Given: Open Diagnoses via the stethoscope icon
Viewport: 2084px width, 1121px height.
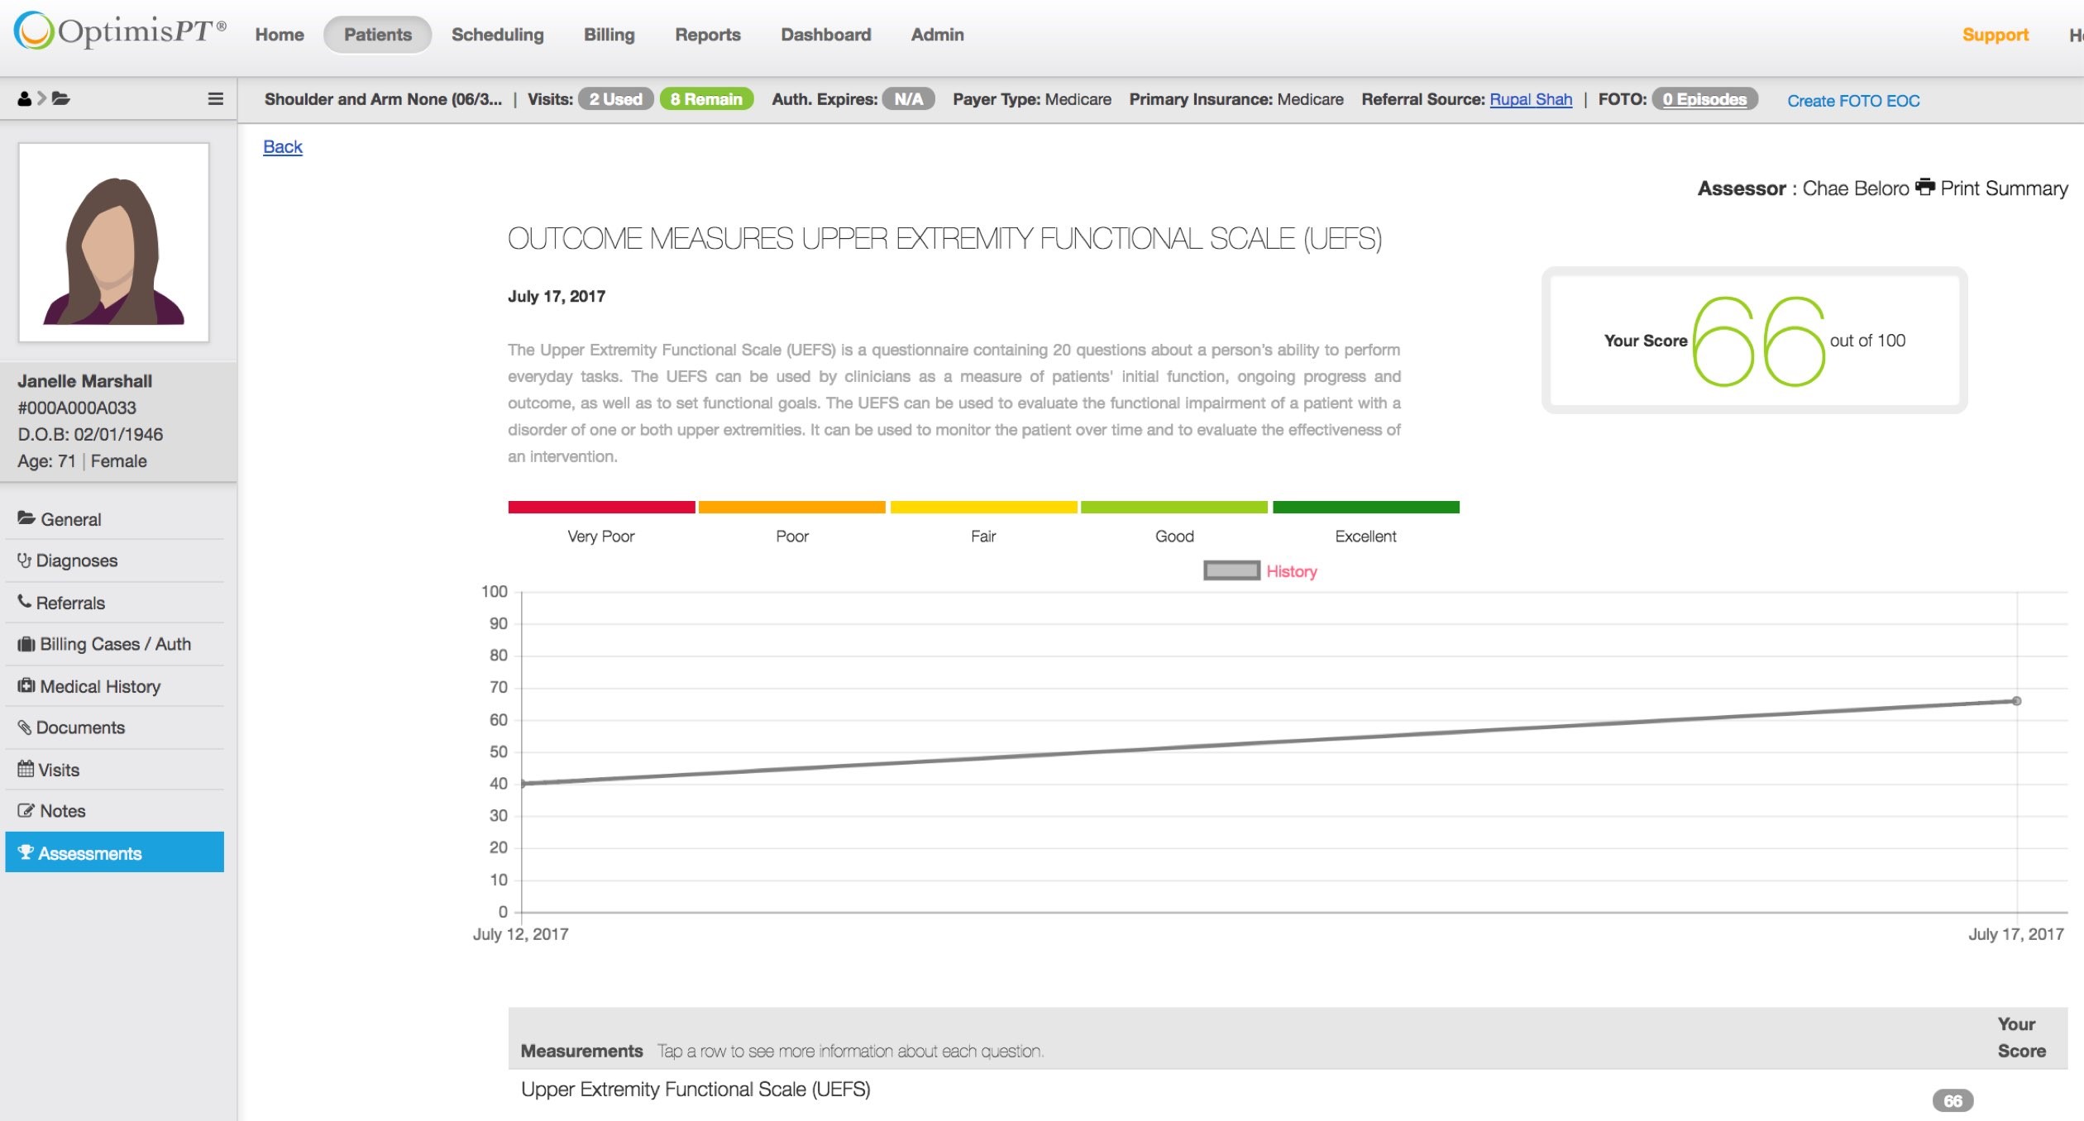Looking at the screenshot, I should point(25,560).
